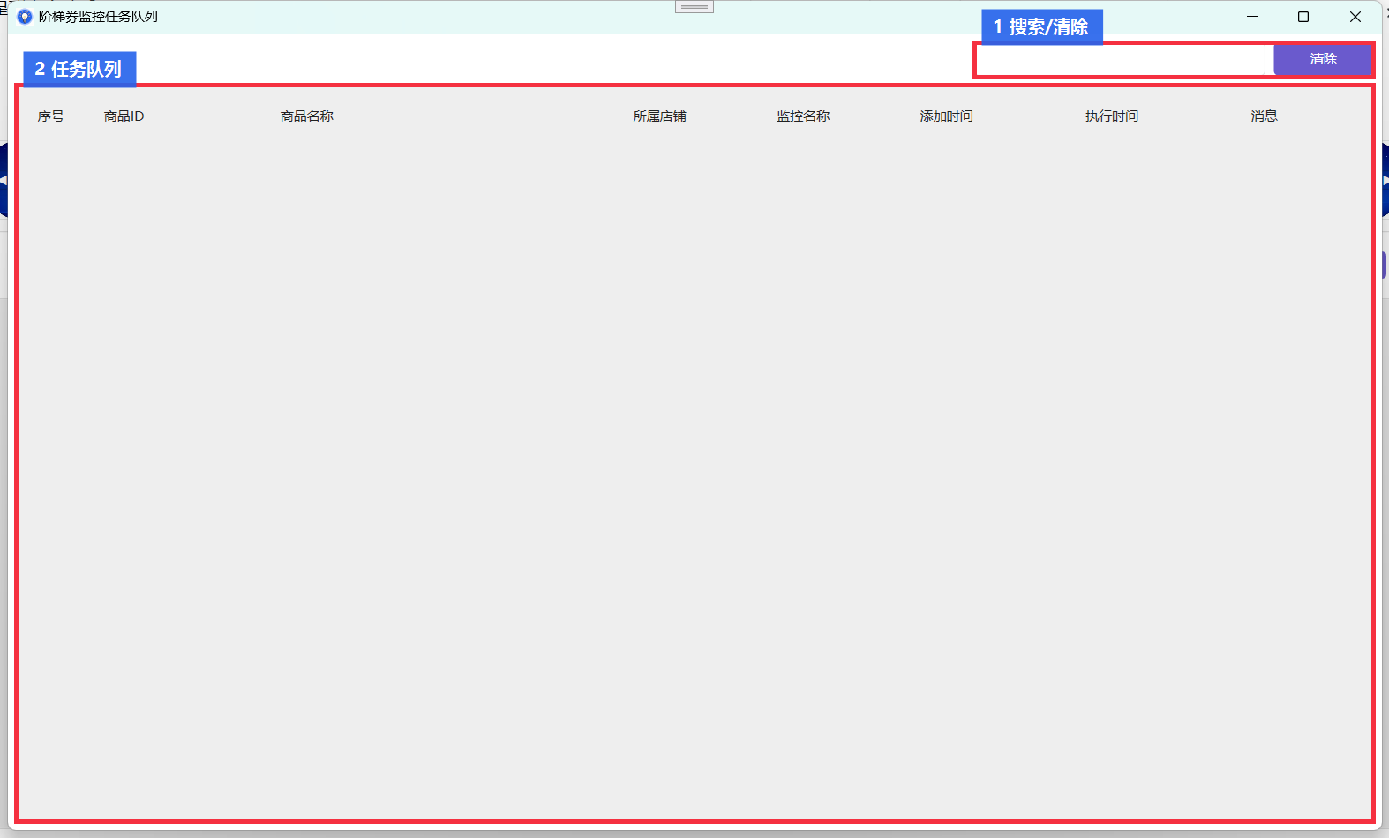1389x838 pixels.
Task: Click the 监控名称 column header
Action: (x=803, y=116)
